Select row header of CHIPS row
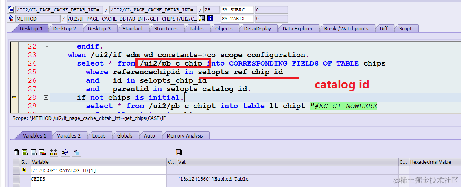The height and width of the screenshot is (187, 461). (16, 179)
